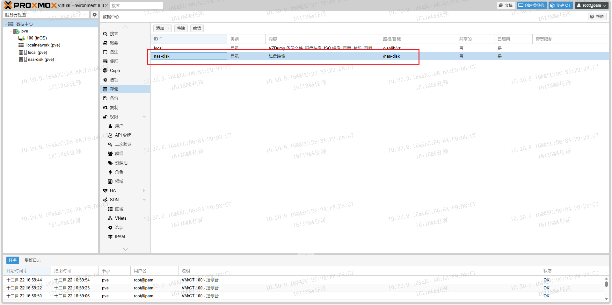This screenshot has width=612, height=305.
Task: Open the 领域 realms icon
Action: click(110, 181)
